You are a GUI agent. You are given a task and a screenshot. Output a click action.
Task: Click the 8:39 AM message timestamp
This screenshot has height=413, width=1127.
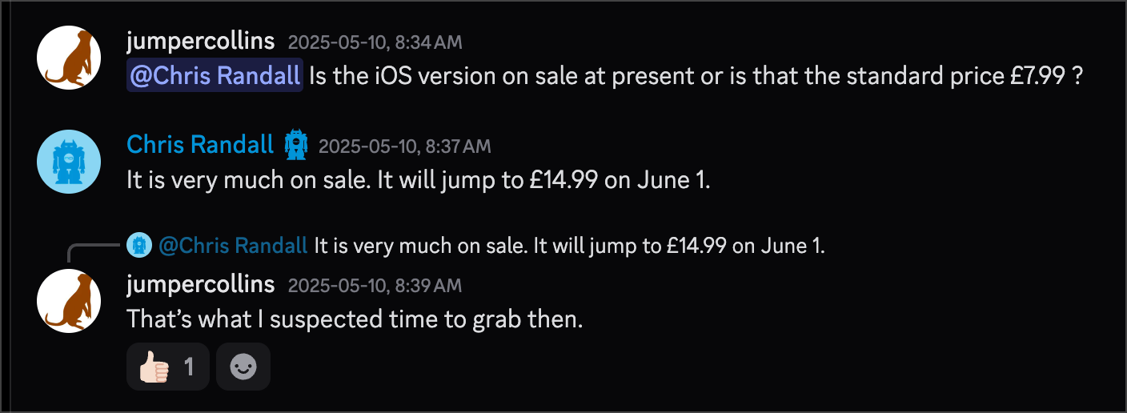[x=375, y=286]
